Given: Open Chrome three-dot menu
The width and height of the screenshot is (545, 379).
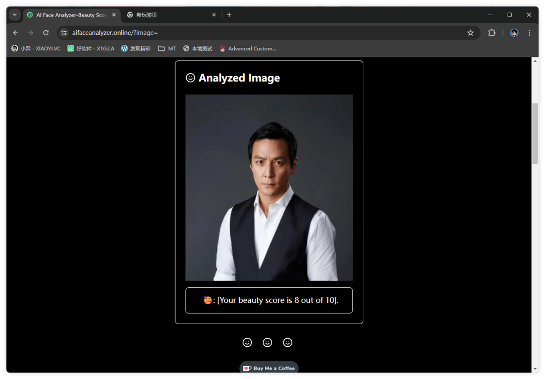Looking at the screenshot, I should click(x=529, y=33).
